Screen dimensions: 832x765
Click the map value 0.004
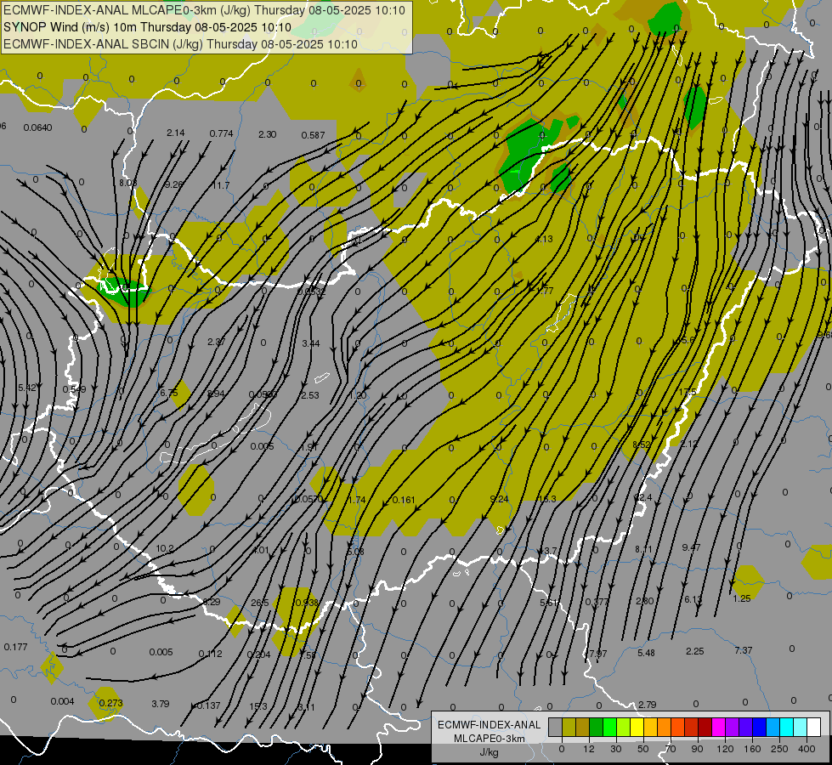point(62,701)
